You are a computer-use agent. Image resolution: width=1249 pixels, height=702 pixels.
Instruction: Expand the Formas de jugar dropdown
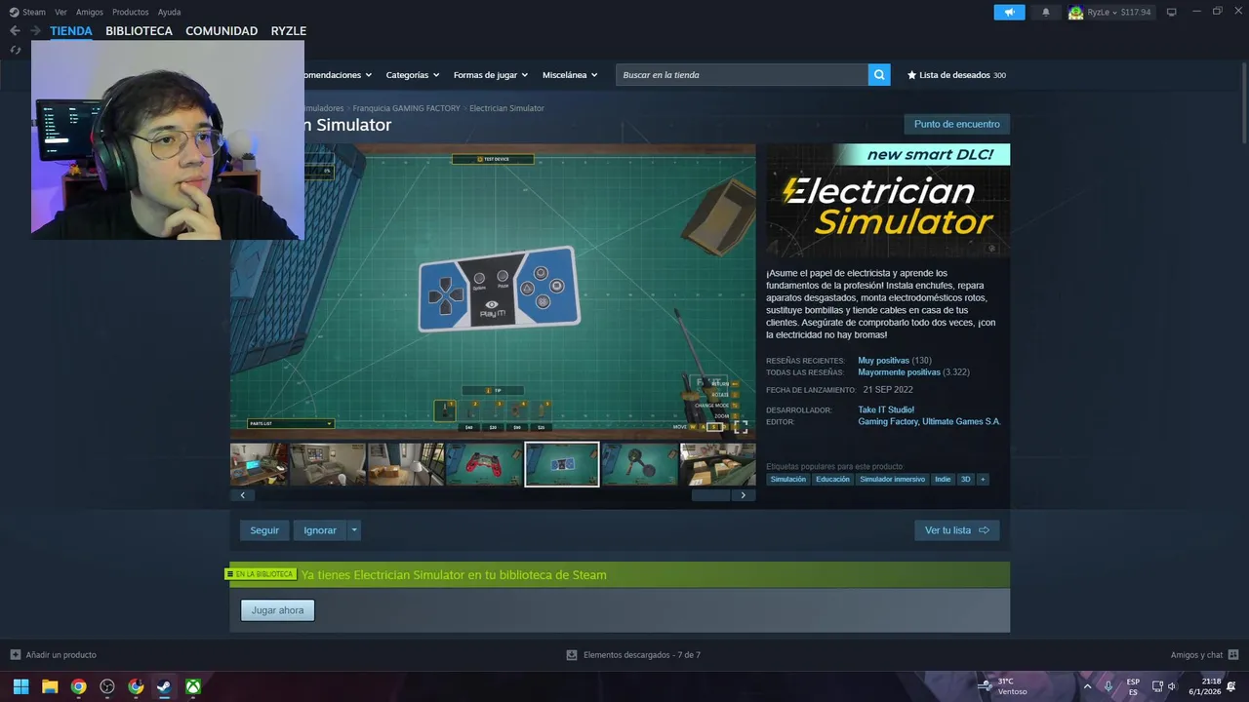[x=490, y=75]
